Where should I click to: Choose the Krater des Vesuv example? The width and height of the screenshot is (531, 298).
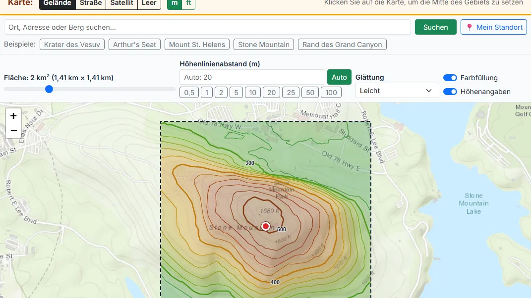coord(72,45)
